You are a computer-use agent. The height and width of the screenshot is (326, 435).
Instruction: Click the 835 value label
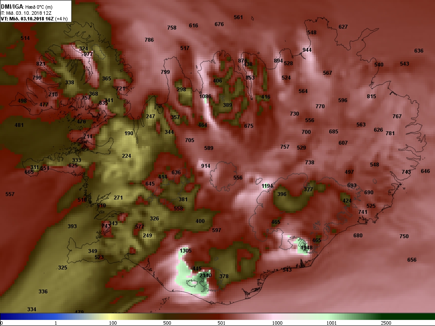coord(103,103)
